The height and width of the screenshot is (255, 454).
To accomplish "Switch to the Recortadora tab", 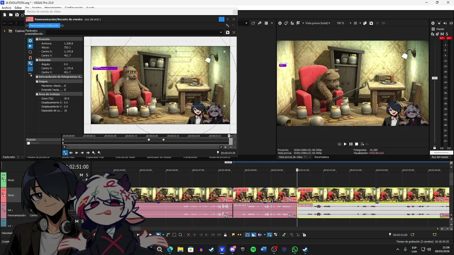I will pyautogui.click(x=322, y=157).
